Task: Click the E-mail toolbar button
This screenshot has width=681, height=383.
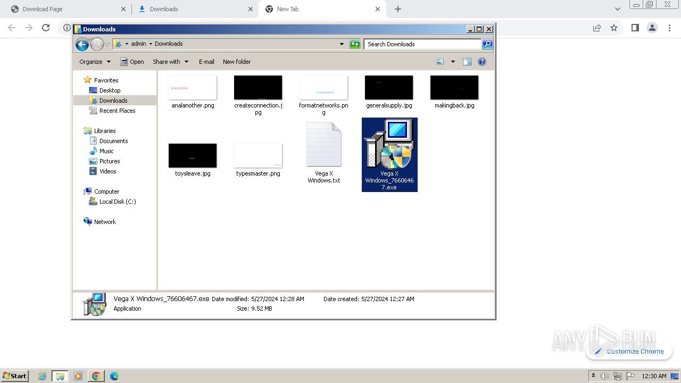Action: click(206, 62)
